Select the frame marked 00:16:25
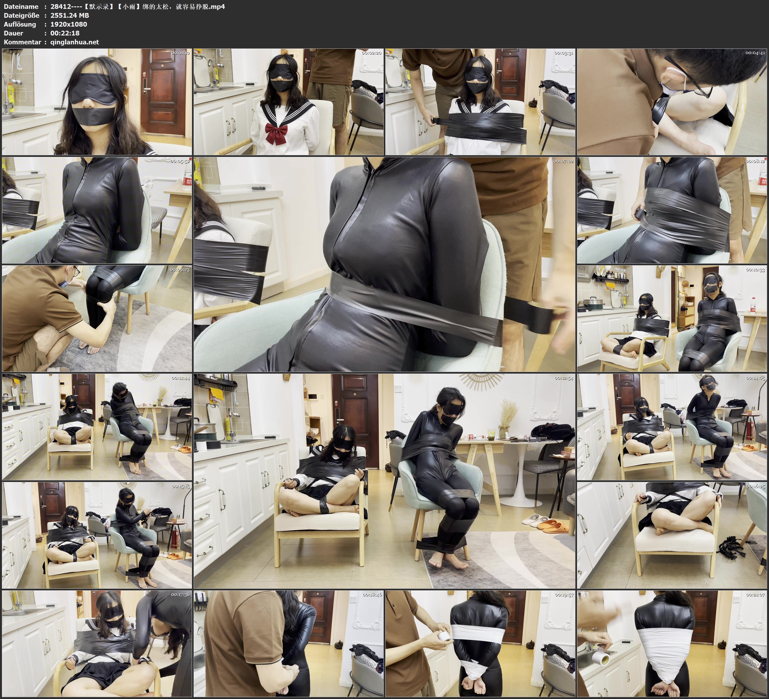Image resolution: width=769 pixels, height=699 pixels. [672, 535]
